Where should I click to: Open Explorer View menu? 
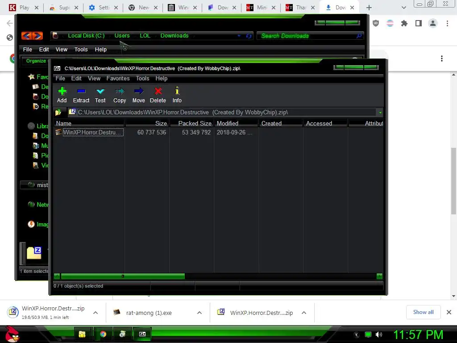pos(62,50)
